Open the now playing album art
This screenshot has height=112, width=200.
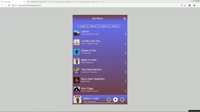coord(77,100)
